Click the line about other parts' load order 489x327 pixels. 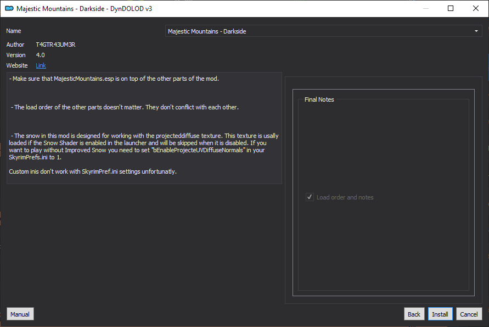(125, 107)
